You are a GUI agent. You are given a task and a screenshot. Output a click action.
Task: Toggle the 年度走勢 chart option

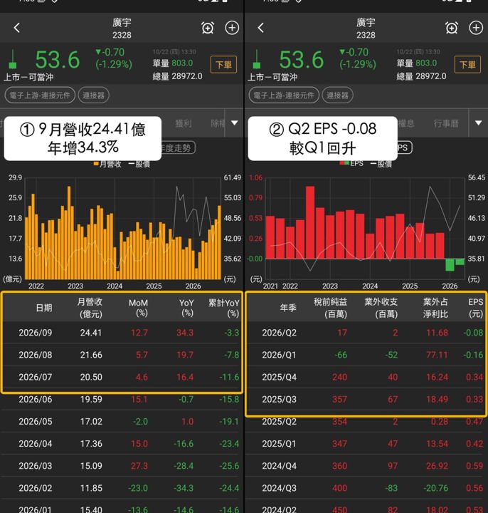coord(179,148)
